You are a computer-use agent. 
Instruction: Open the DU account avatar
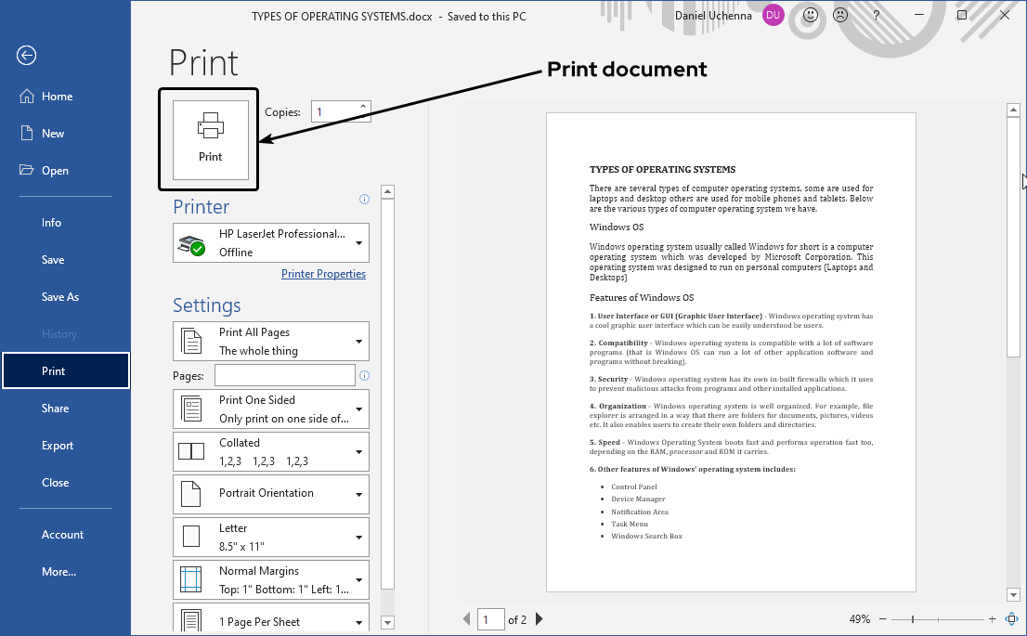coord(773,16)
